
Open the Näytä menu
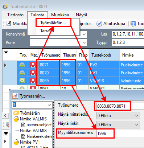(81, 15)
